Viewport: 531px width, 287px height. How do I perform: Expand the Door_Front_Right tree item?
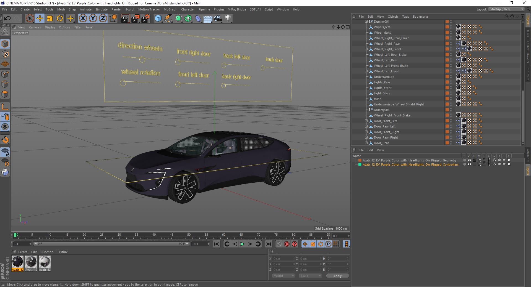(366, 132)
